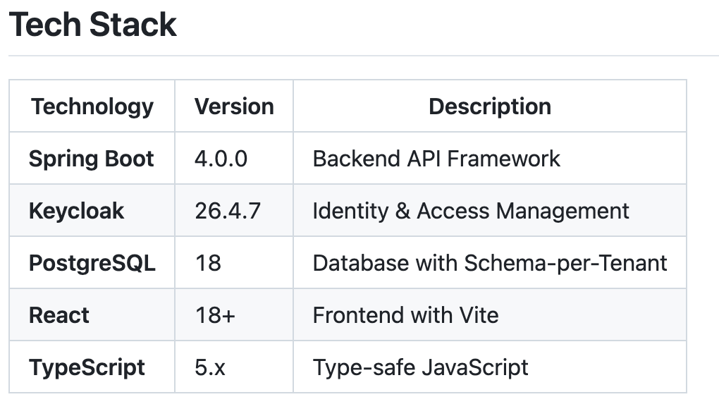Select the React technology cell
719x416 pixels.
pos(59,315)
